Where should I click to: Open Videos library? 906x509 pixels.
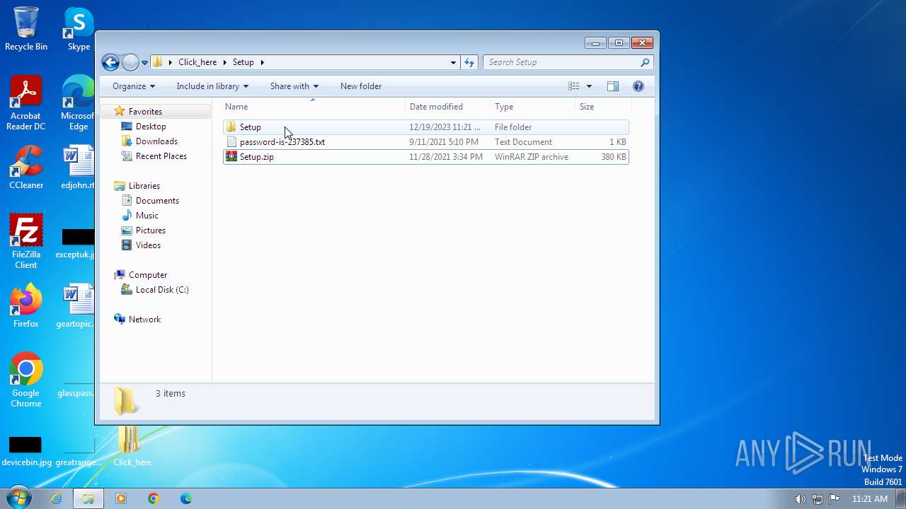pos(148,245)
